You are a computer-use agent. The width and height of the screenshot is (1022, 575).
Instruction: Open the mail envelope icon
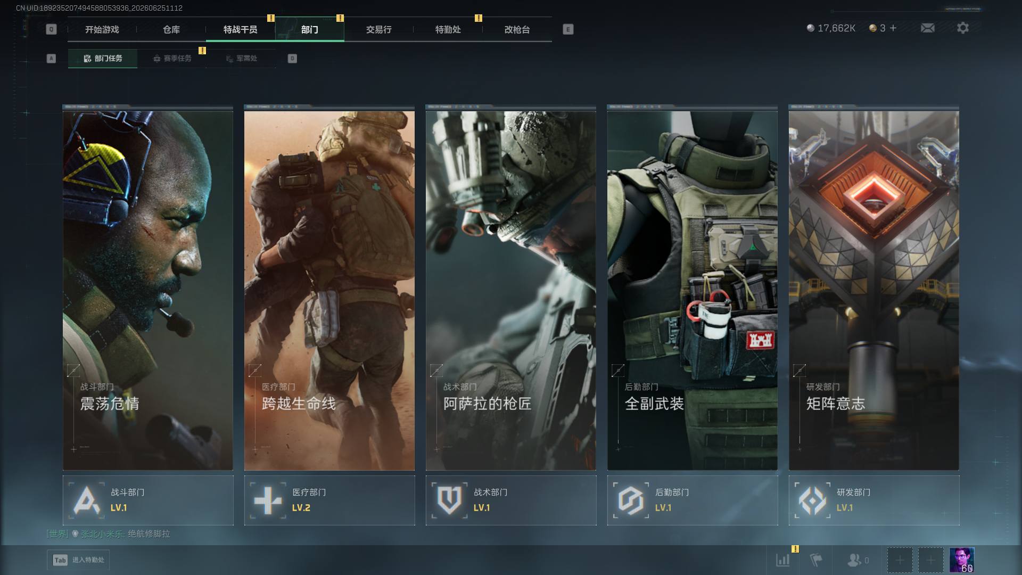[927, 28]
